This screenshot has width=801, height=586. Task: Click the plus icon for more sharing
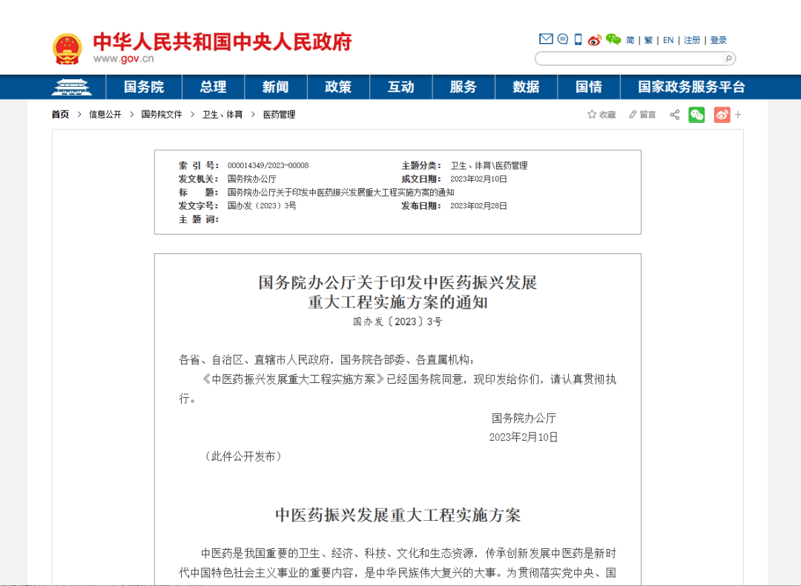738,115
